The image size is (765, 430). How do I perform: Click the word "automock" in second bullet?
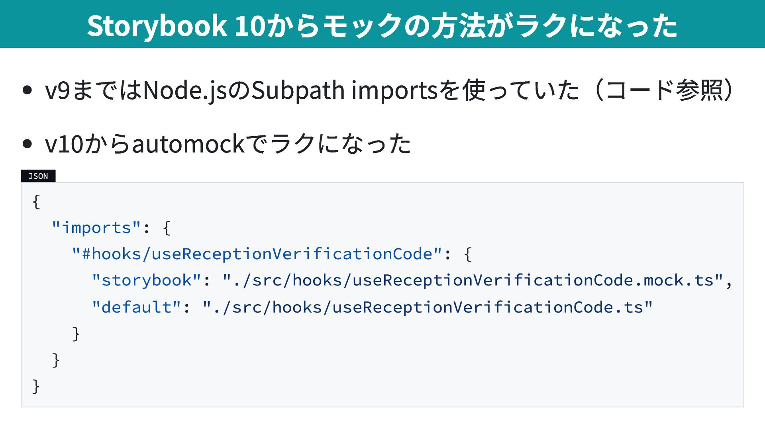point(188,144)
